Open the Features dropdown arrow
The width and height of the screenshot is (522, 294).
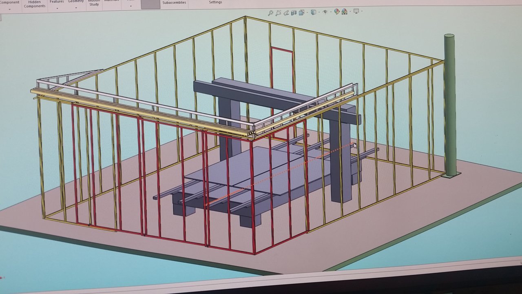(57, 8)
